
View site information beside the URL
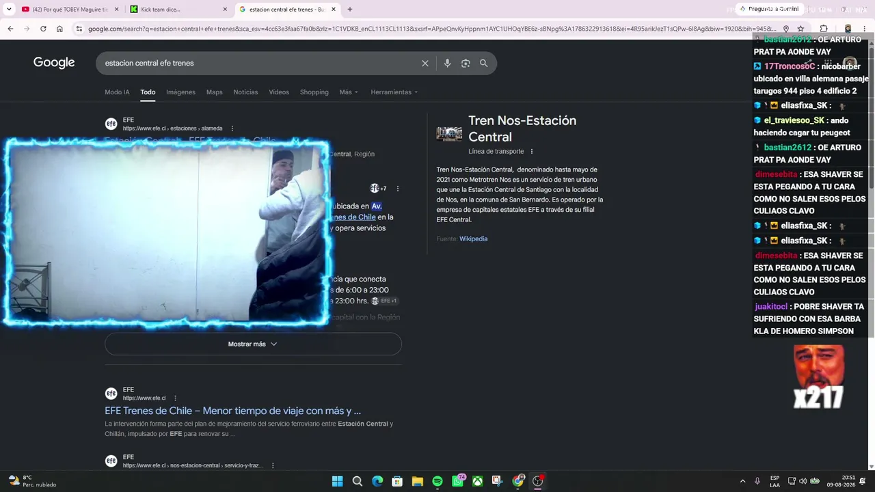point(79,29)
